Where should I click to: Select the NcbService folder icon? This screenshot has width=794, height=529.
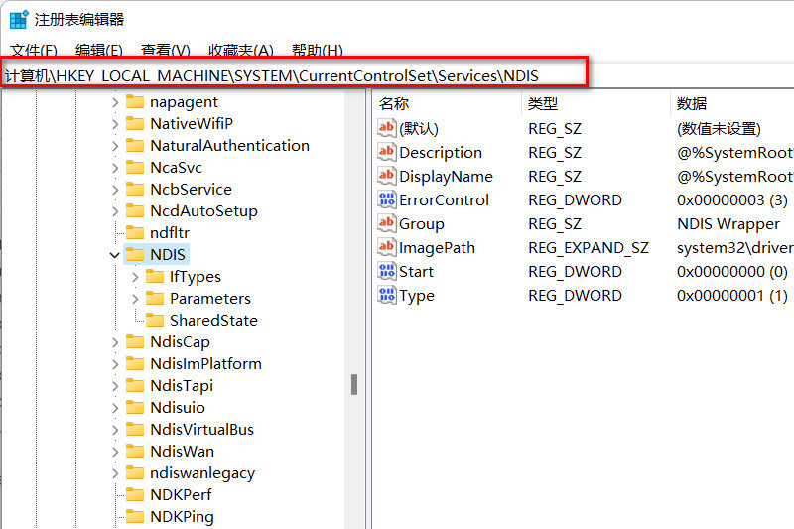pos(135,189)
